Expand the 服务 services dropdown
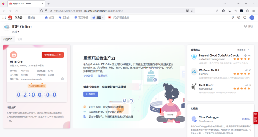Viewport: 258px width, 137px height. (98, 17)
